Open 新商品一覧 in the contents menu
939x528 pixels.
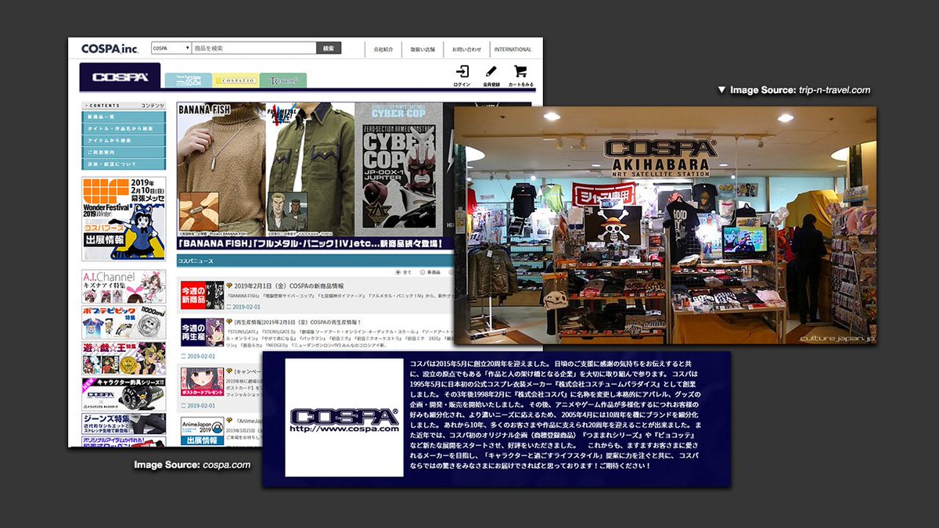[x=124, y=117]
